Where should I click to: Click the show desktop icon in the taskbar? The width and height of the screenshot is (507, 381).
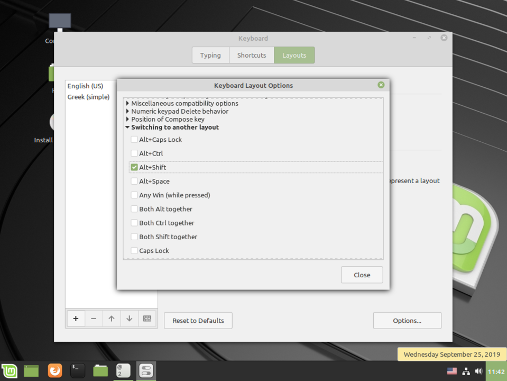pos(31,370)
